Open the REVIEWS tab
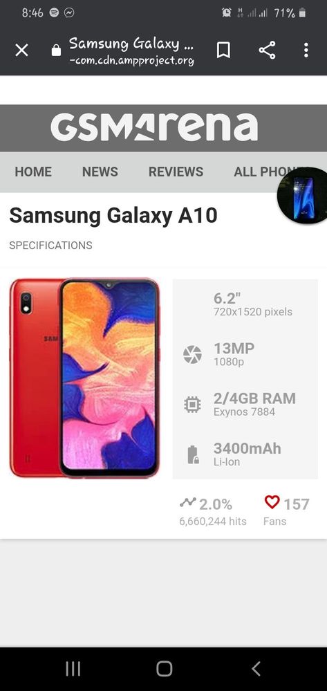This screenshot has height=691, width=327. 176,172
